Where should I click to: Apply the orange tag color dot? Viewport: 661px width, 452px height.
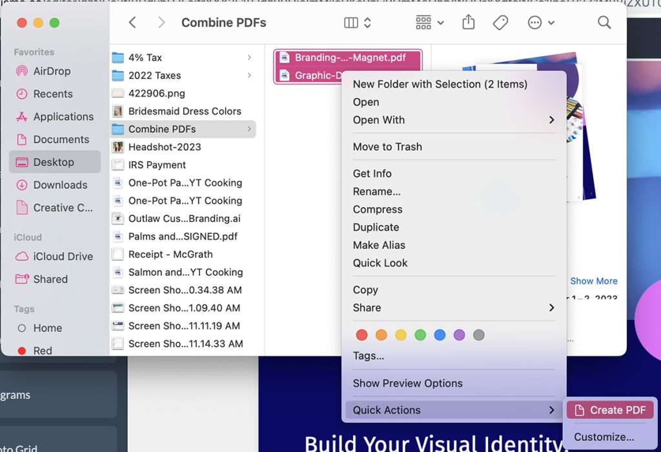[x=381, y=335]
